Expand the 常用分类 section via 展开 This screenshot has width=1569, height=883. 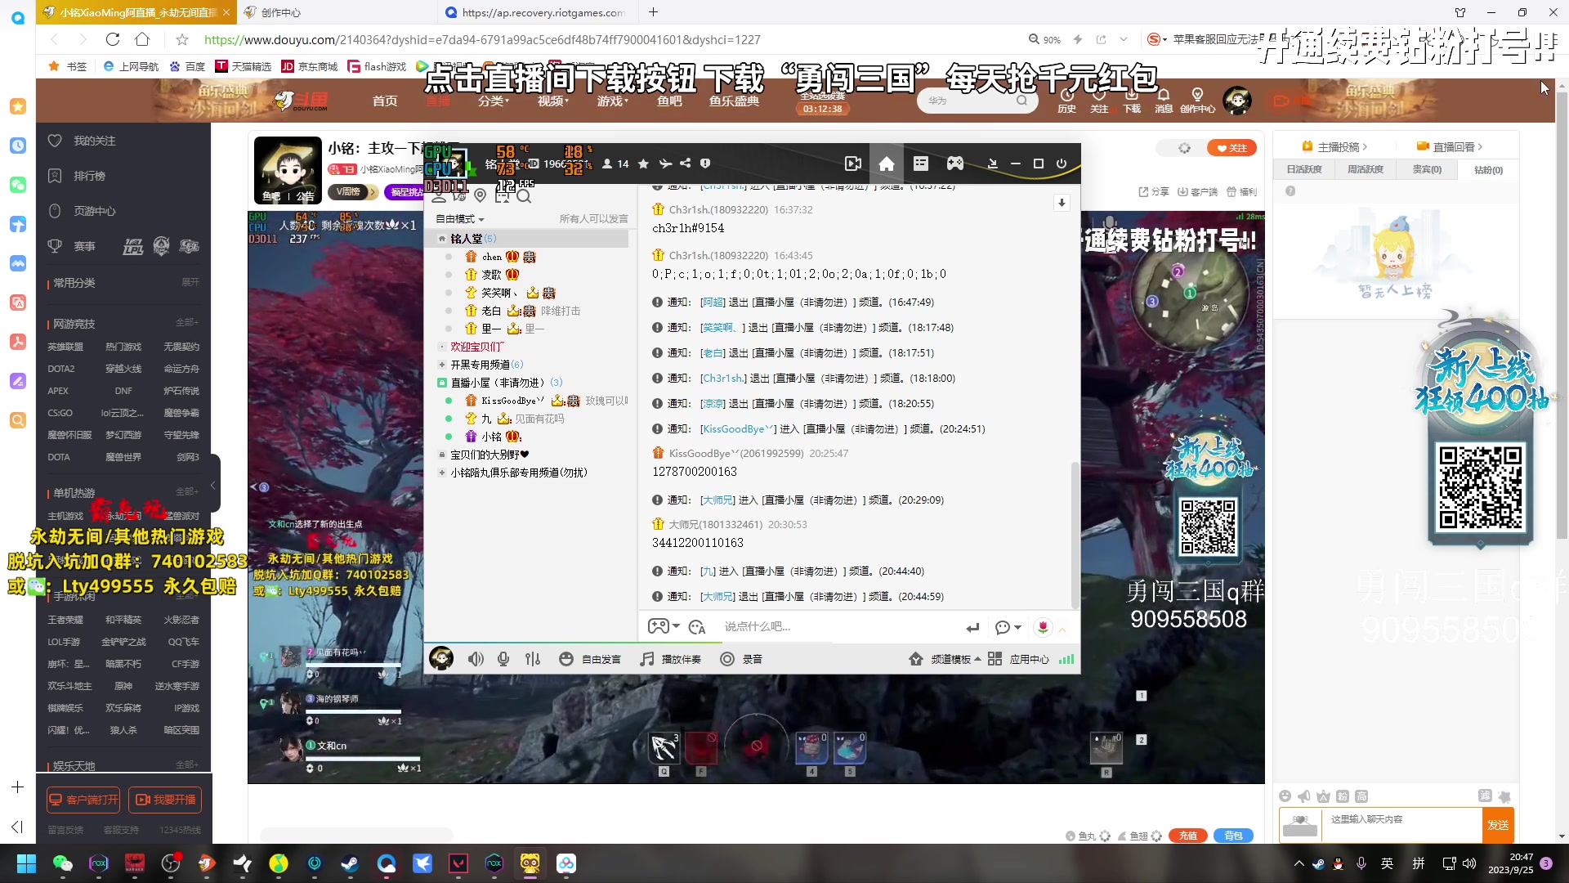[190, 282]
